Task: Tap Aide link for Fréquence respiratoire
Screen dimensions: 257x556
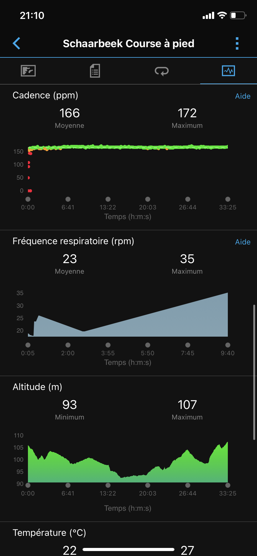Action: pyautogui.click(x=243, y=242)
